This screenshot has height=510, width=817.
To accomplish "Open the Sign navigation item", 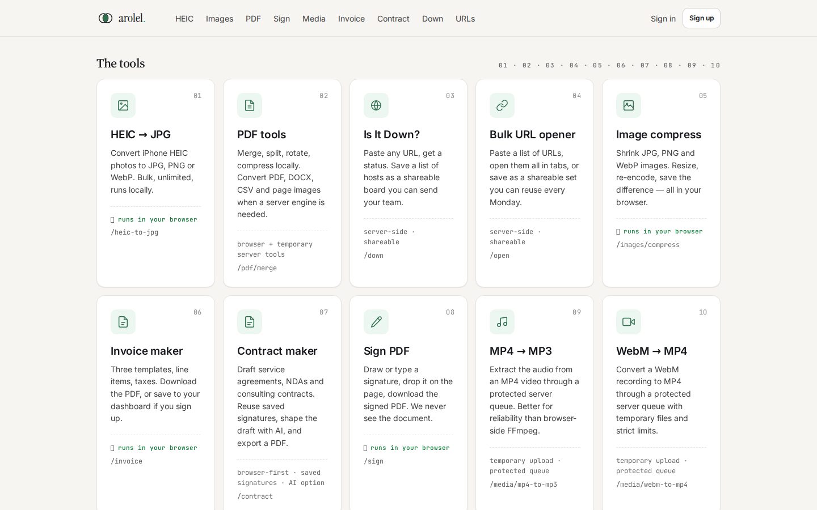I will (x=281, y=19).
